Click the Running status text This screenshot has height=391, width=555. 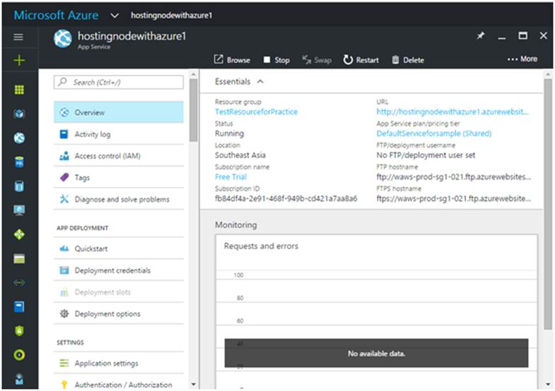[x=229, y=133]
